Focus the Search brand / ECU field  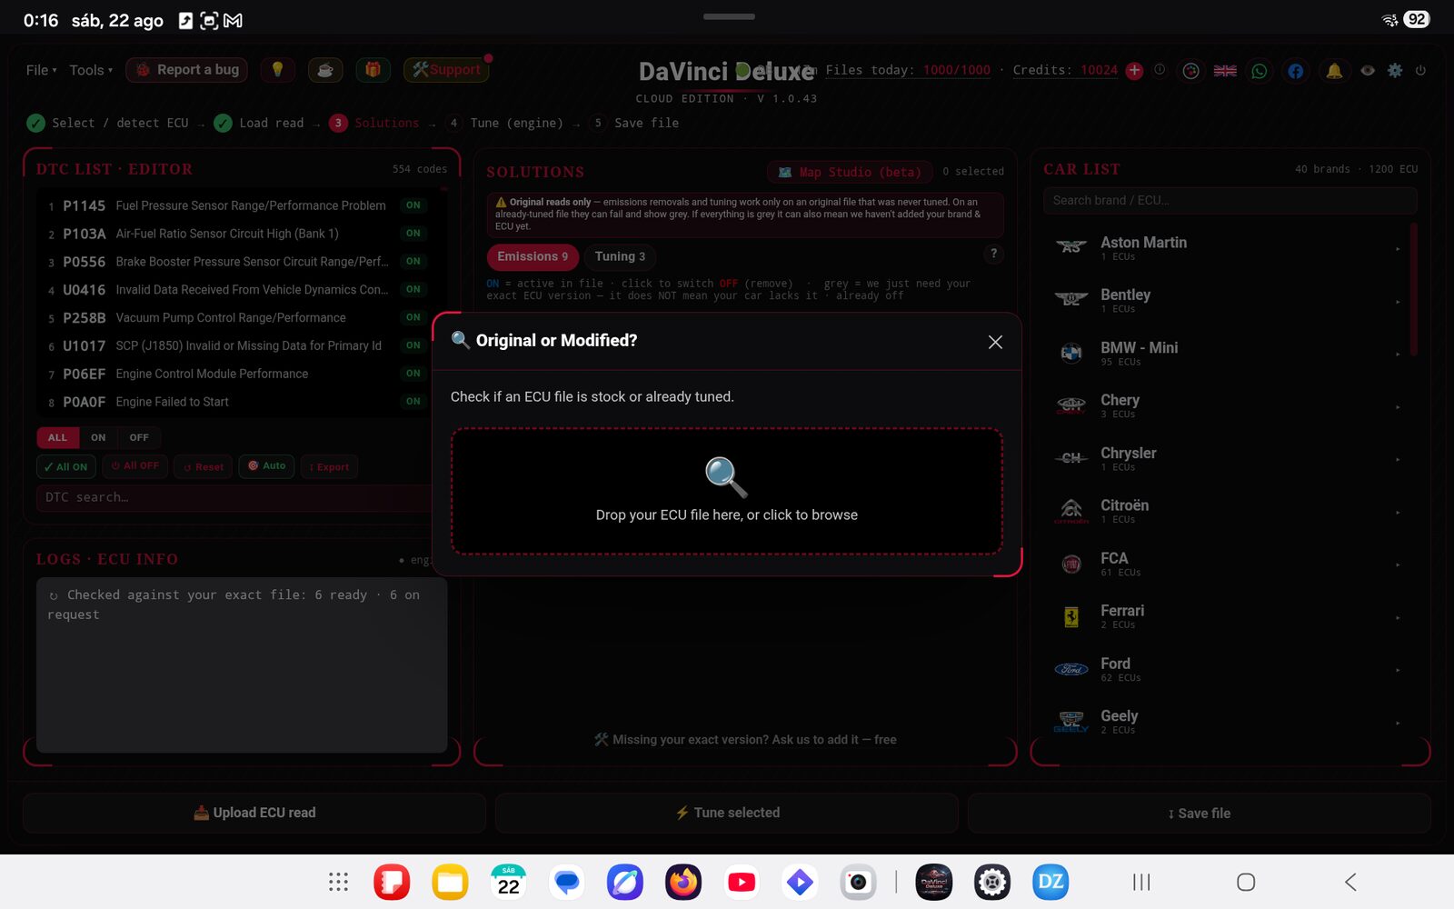click(1230, 200)
